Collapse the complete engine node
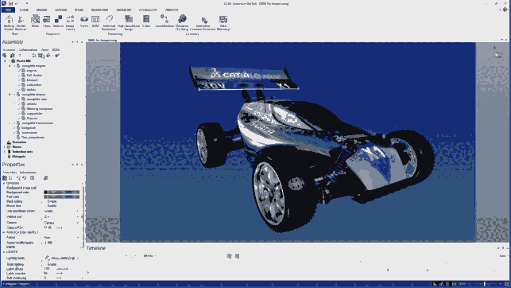The image size is (511, 288). point(10,65)
